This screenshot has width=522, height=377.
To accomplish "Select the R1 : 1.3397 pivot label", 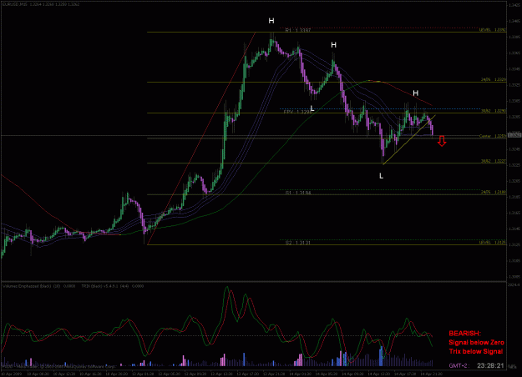I will [298, 30].
